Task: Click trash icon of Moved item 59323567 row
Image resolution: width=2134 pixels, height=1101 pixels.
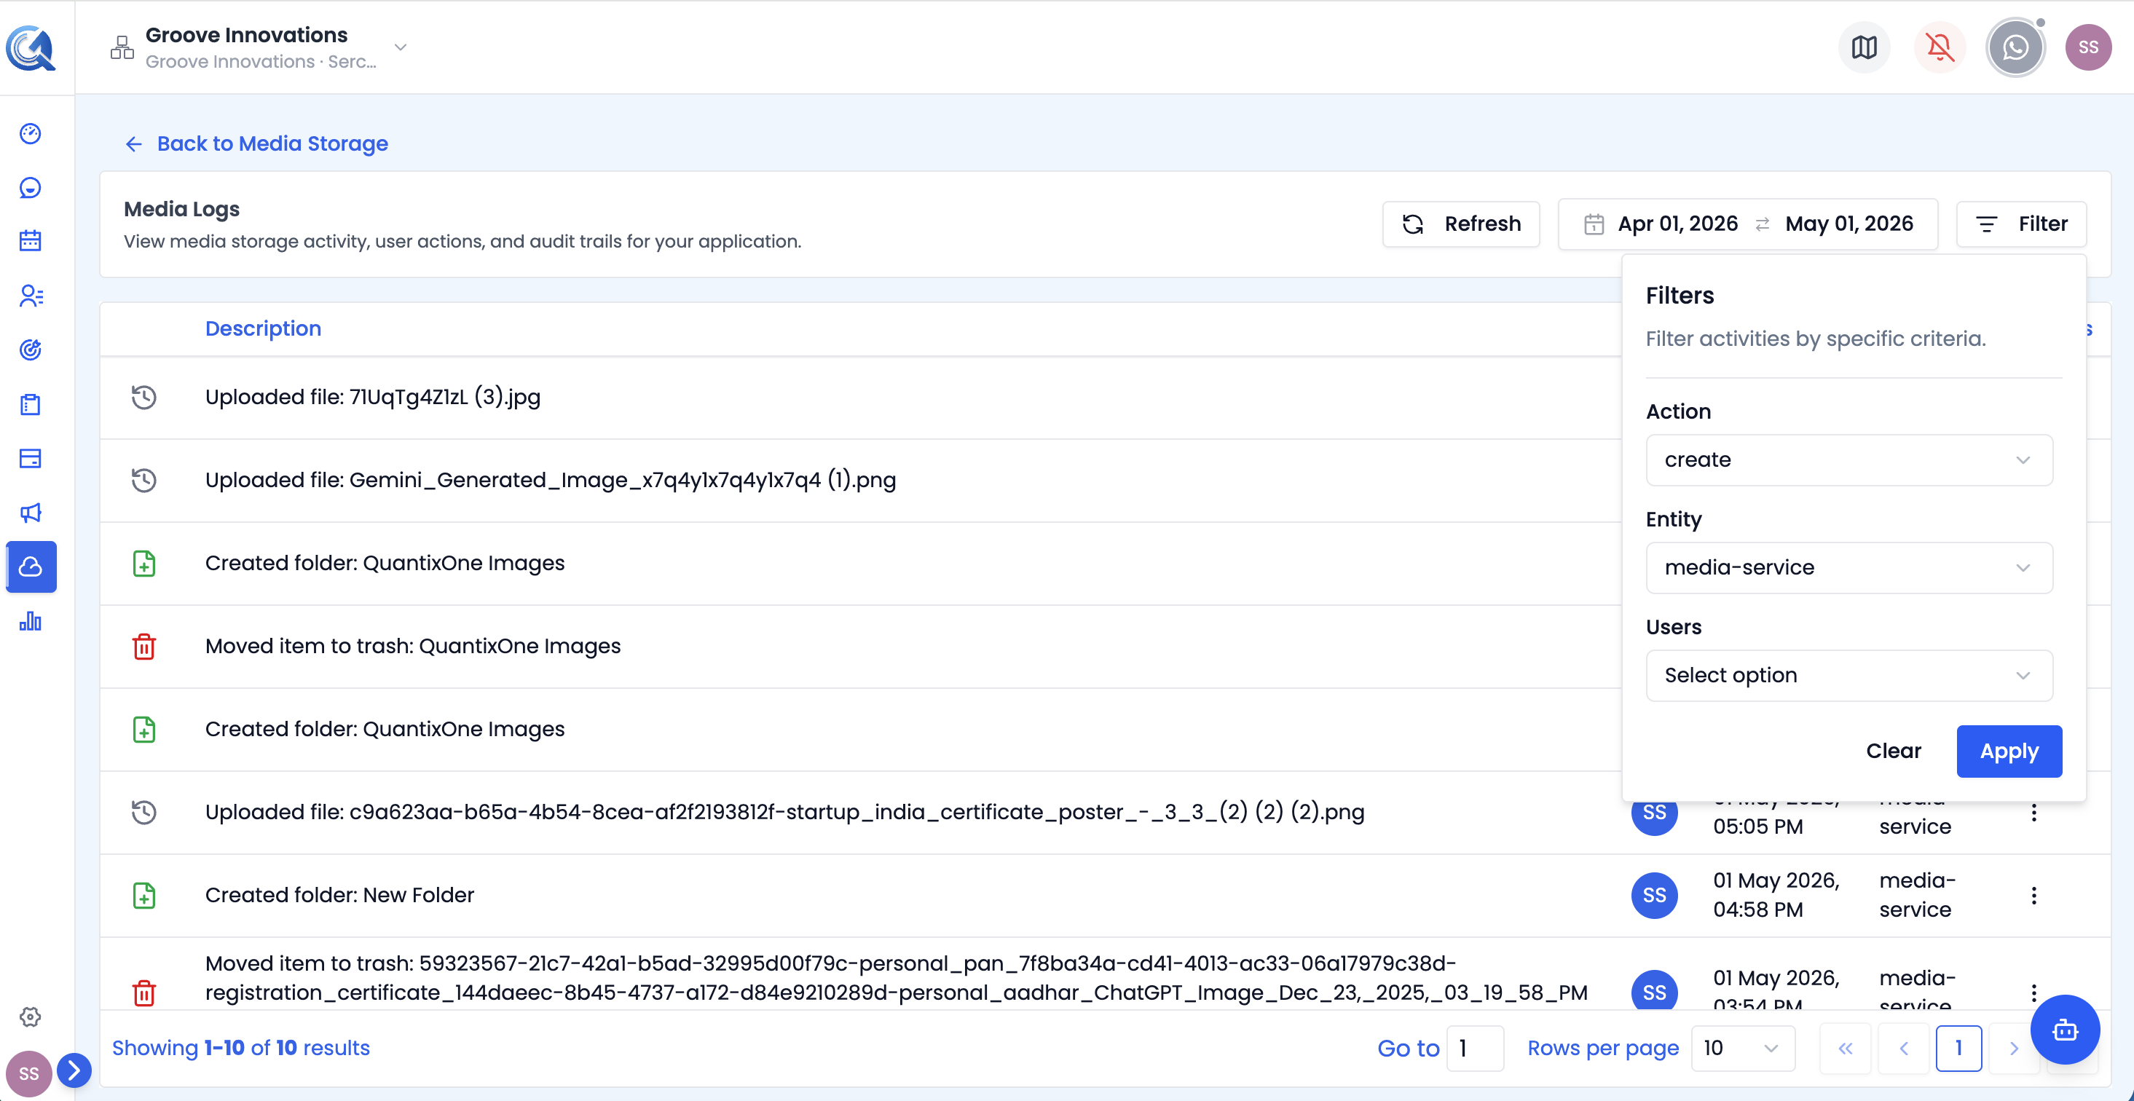Action: click(x=144, y=993)
